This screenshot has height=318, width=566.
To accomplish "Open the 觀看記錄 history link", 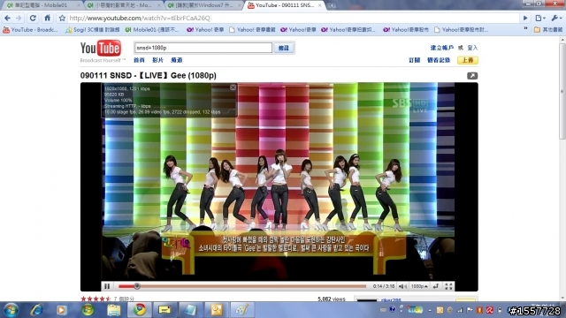I will pos(439,60).
